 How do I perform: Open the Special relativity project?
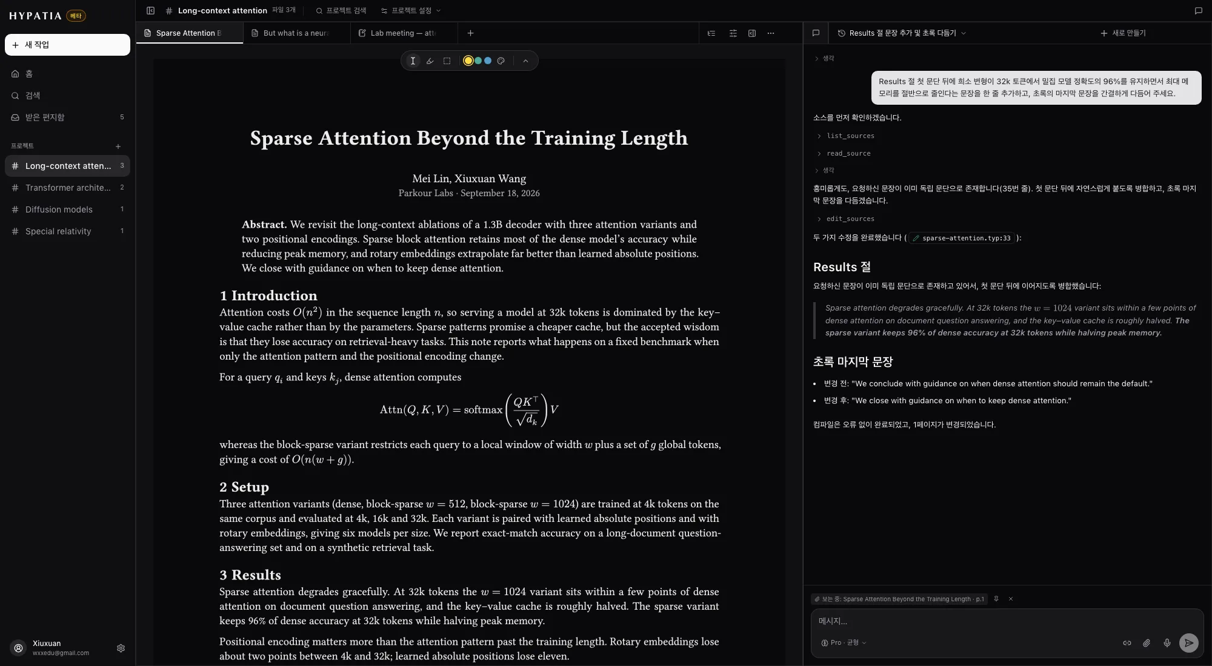click(x=67, y=231)
